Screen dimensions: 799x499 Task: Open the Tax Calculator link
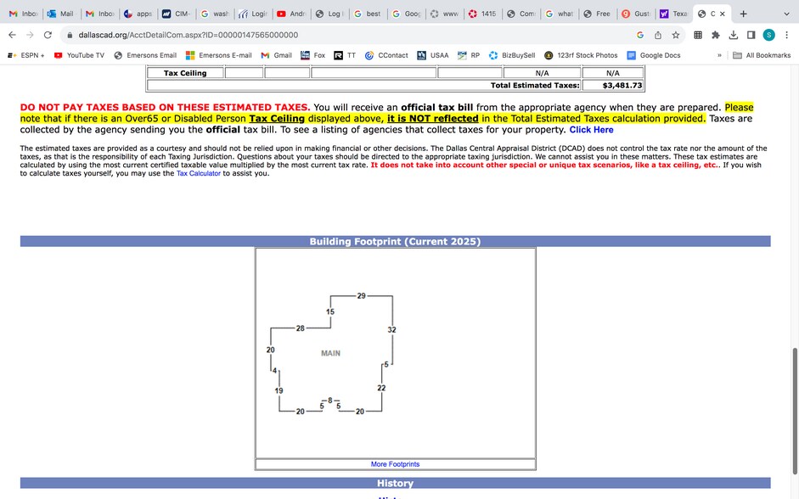coord(198,173)
